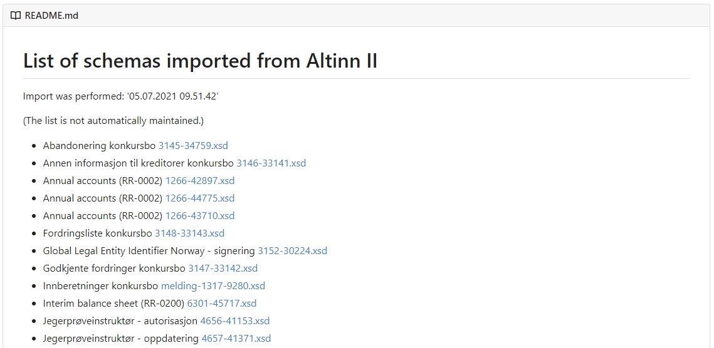This screenshot has width=714, height=348.
Task: Open the 3146-33141.xsd schema link
Action: coord(271,163)
